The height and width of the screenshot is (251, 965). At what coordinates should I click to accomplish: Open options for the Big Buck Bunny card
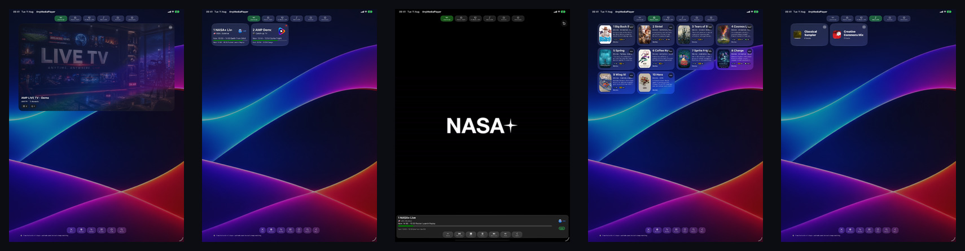click(x=631, y=27)
